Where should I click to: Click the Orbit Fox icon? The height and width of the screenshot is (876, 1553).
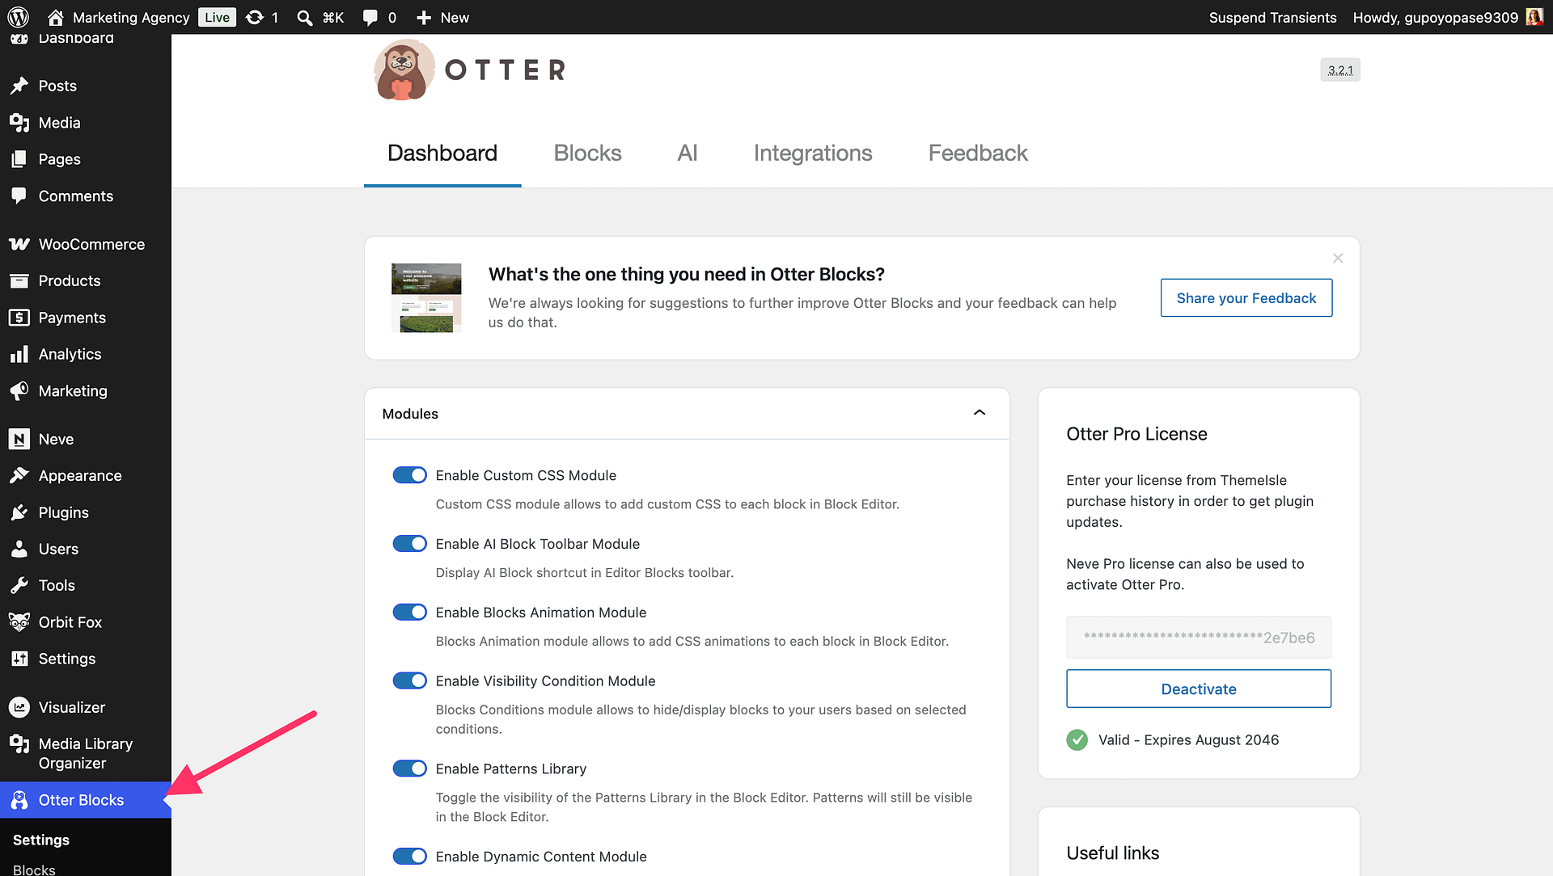(x=19, y=622)
